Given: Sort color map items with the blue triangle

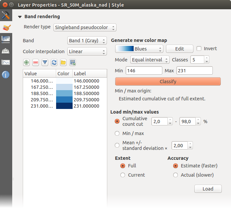Looking at the screenshot, I should coord(45,62).
